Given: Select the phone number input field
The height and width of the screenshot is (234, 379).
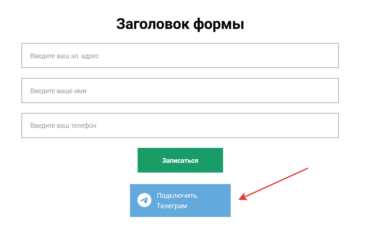Looking at the screenshot, I should (180, 125).
